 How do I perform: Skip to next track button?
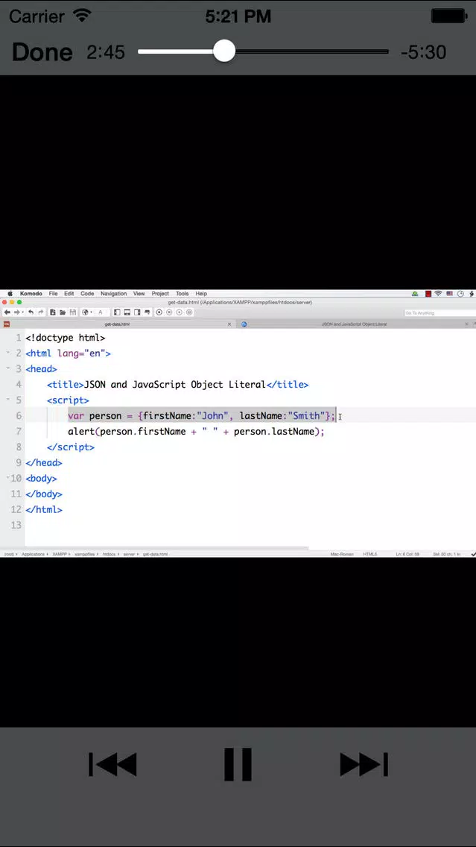(364, 764)
